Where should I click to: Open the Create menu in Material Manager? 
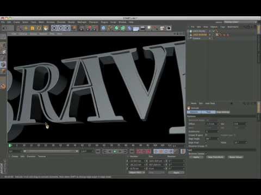[14, 157]
